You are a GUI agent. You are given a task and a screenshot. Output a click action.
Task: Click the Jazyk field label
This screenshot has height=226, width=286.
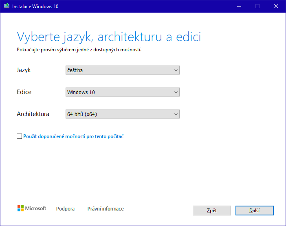[x=24, y=70]
